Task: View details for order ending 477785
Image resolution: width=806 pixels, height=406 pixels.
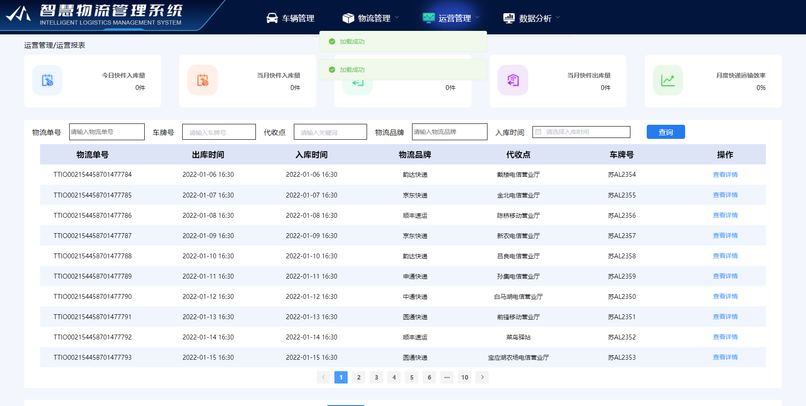Action: tap(725, 195)
